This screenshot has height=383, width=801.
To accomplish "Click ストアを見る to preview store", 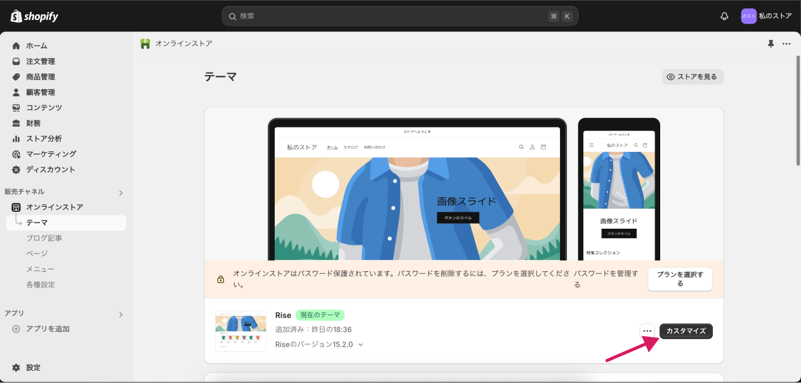I will 692,77.
